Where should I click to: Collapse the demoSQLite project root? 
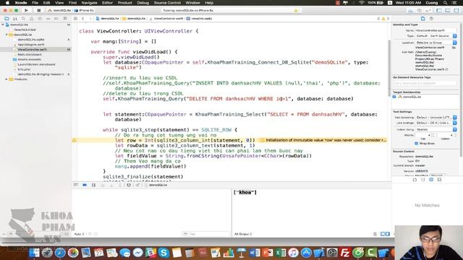[x=3, y=25]
